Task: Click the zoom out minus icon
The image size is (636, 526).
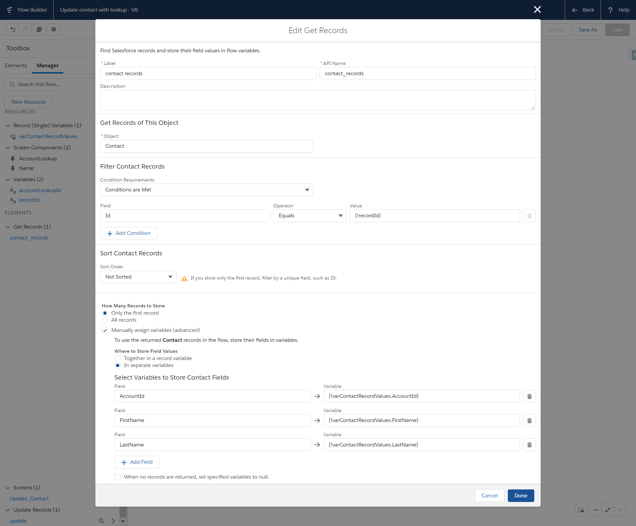Action: pos(596,510)
